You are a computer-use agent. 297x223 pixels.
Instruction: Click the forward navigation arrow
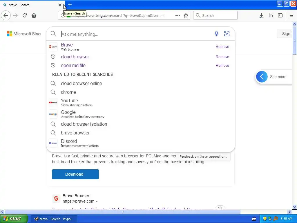pos(16,15)
